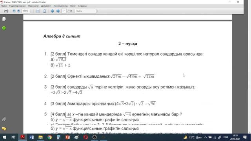Open the Windows Start menu

point(4,137)
